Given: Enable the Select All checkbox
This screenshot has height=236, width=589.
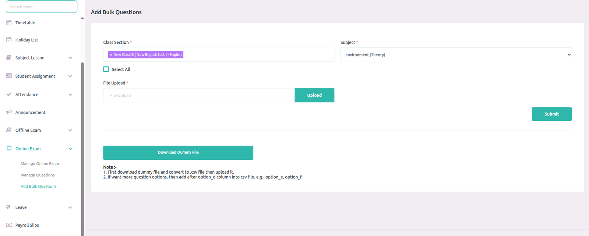Looking at the screenshot, I should pyautogui.click(x=106, y=69).
